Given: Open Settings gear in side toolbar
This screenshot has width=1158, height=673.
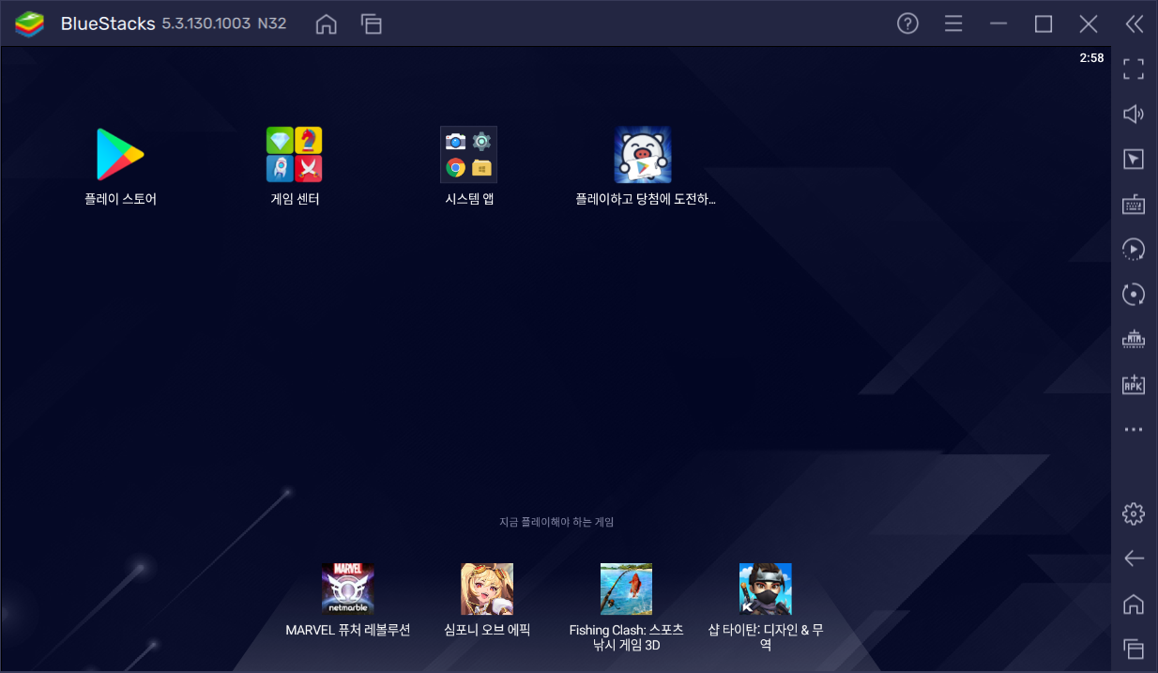Looking at the screenshot, I should 1134,513.
